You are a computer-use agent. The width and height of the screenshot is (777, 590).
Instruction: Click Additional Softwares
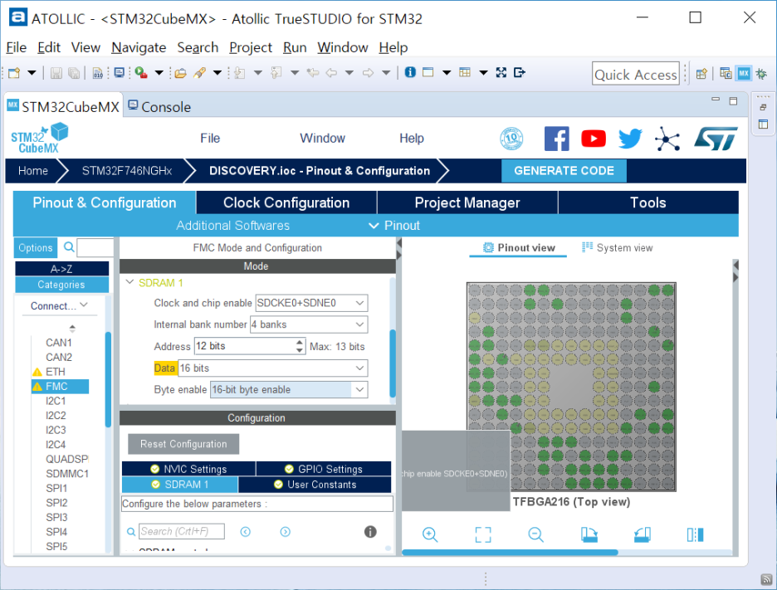[233, 226]
